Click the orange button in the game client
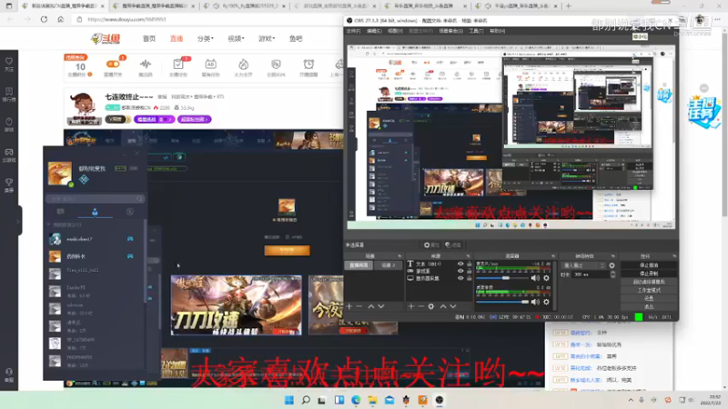The width and height of the screenshot is (728, 409). click(287, 251)
